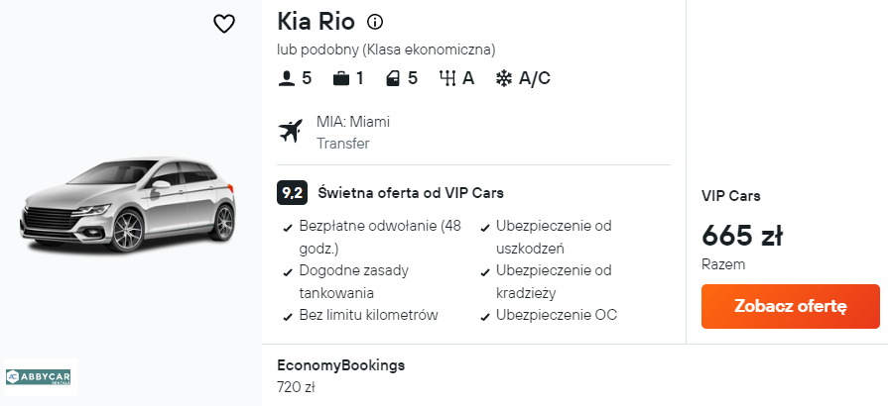Image resolution: width=888 pixels, height=406 pixels.
Task: Click the Abbycar supplier logo
Action: (x=41, y=377)
